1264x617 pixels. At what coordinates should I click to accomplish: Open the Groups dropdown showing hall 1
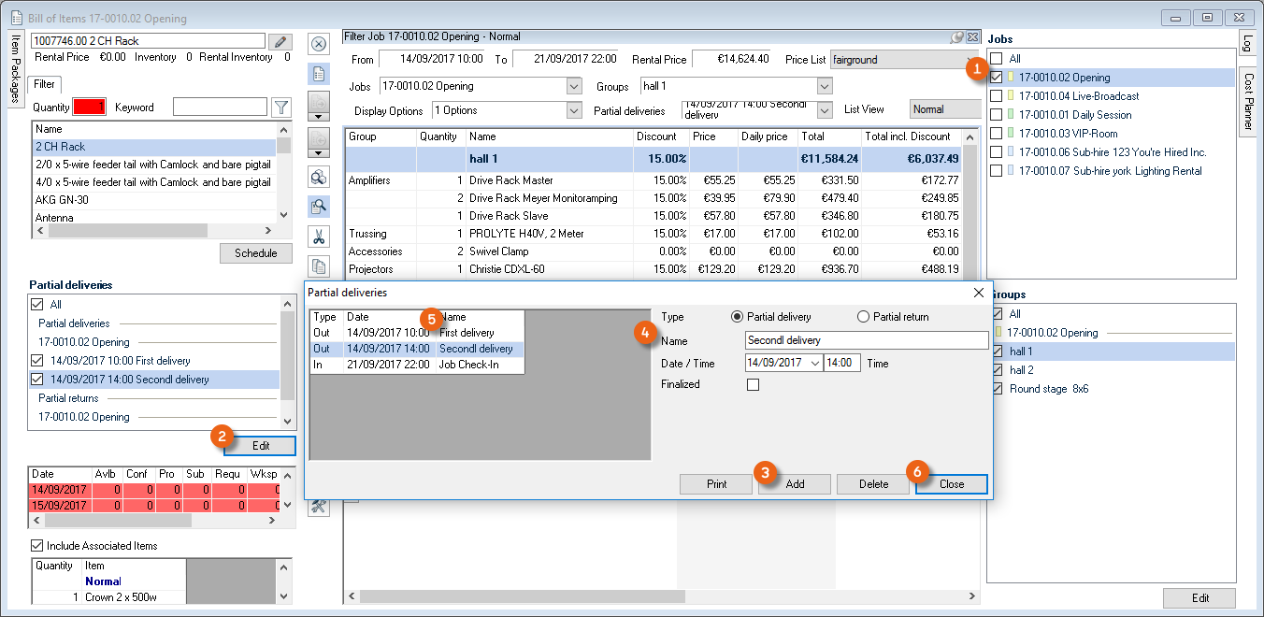(824, 86)
